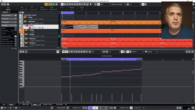
Task: Click the Undo arrow in the top toolbar
Action: pos(2,4)
